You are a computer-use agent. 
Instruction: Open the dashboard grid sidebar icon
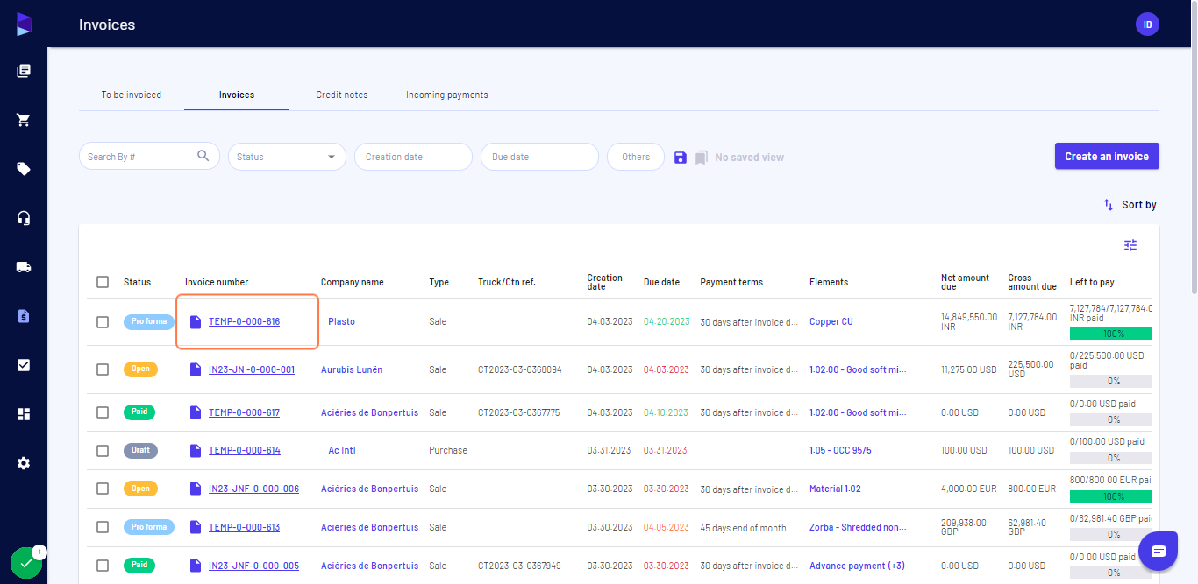point(24,414)
